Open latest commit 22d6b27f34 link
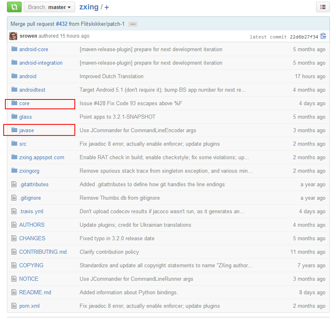Image resolution: width=334 pixels, height=318 pixels. (x=304, y=37)
